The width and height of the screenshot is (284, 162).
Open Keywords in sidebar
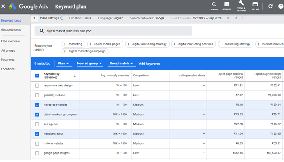(x=8, y=60)
